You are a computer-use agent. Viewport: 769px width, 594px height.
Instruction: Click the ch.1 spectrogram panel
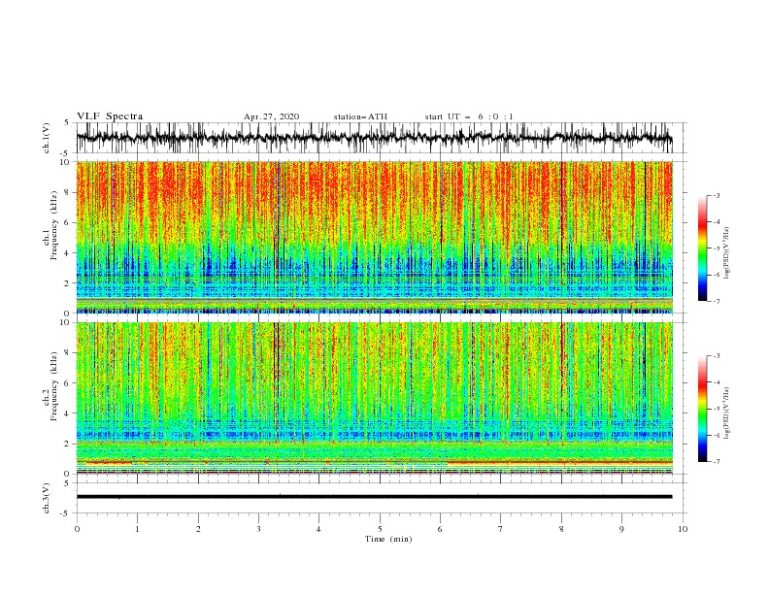click(375, 237)
